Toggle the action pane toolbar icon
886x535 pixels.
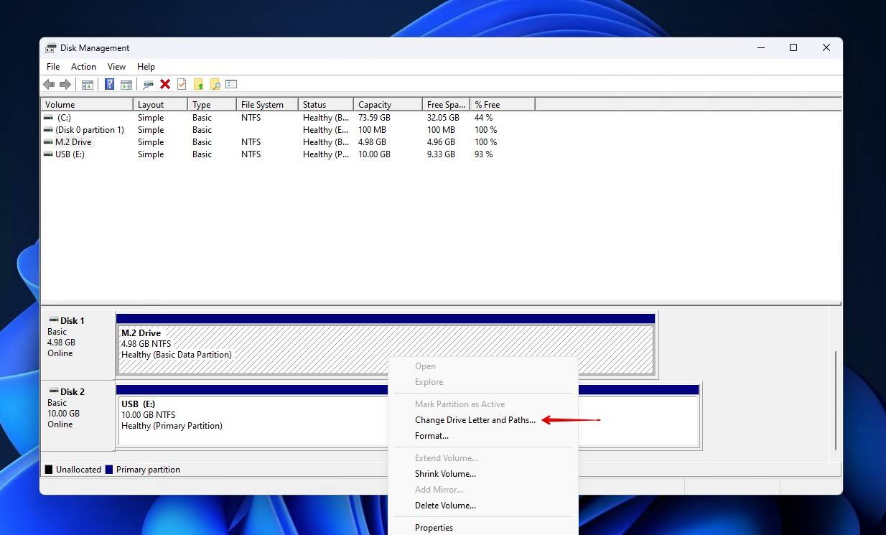[126, 84]
